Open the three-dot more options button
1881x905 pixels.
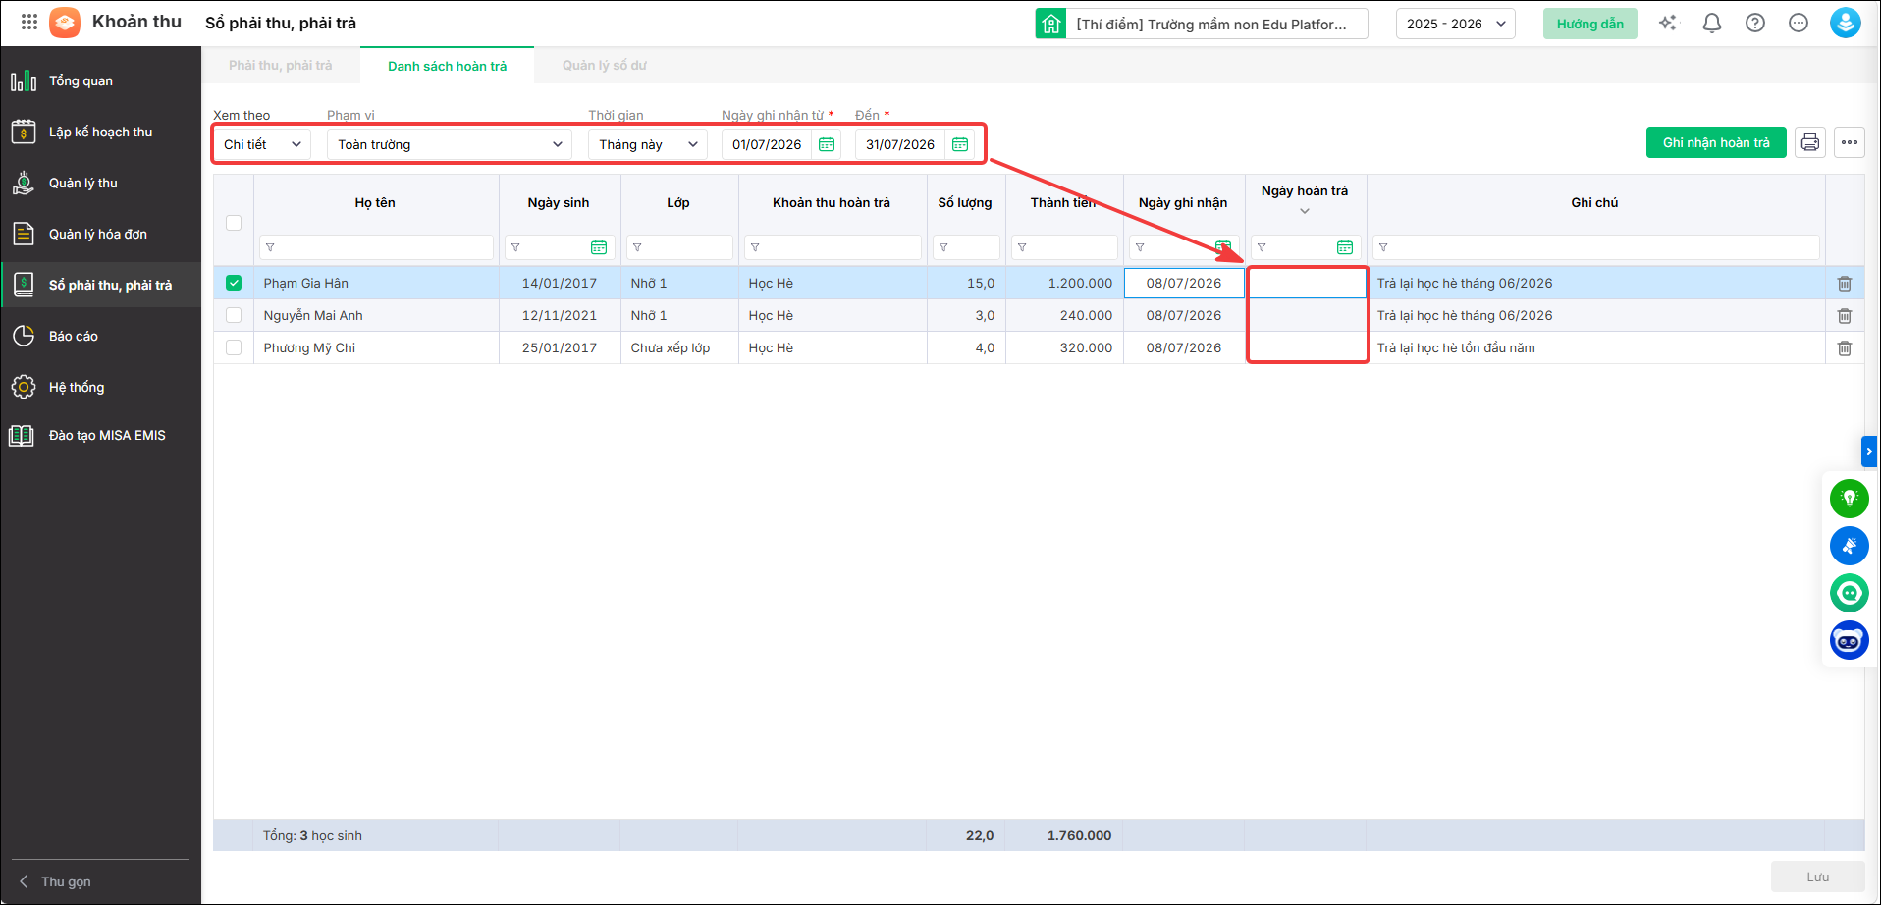point(1850,142)
